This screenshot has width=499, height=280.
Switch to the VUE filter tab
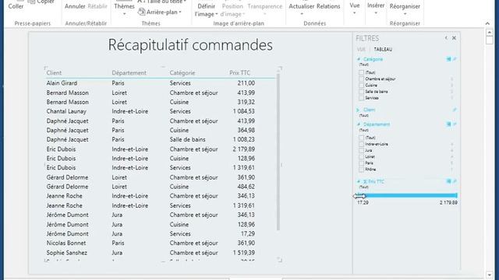pyautogui.click(x=361, y=50)
